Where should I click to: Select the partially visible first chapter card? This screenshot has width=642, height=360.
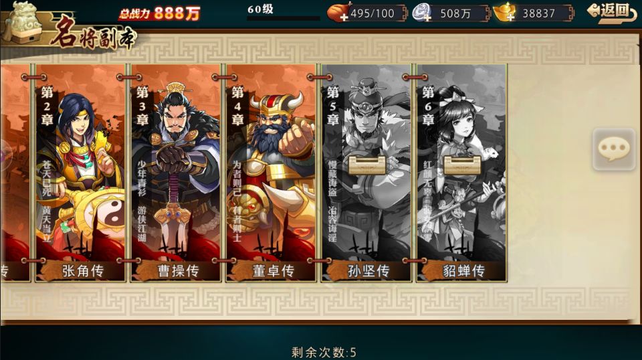tap(15, 173)
